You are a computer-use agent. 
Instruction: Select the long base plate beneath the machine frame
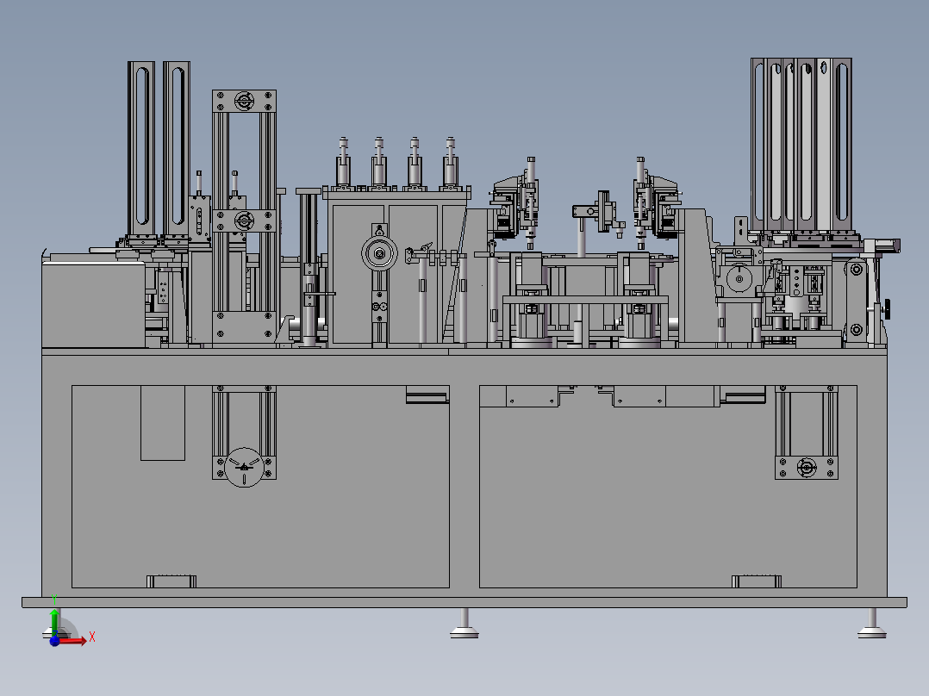(x=464, y=602)
